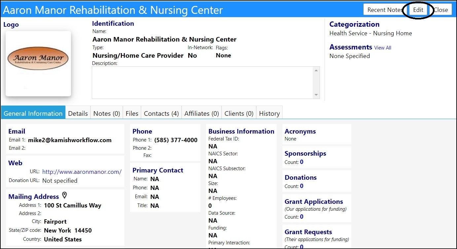457x249 pixels.
Task: Click the map pin icon beside Mailing Address
Action: [x=64, y=195]
